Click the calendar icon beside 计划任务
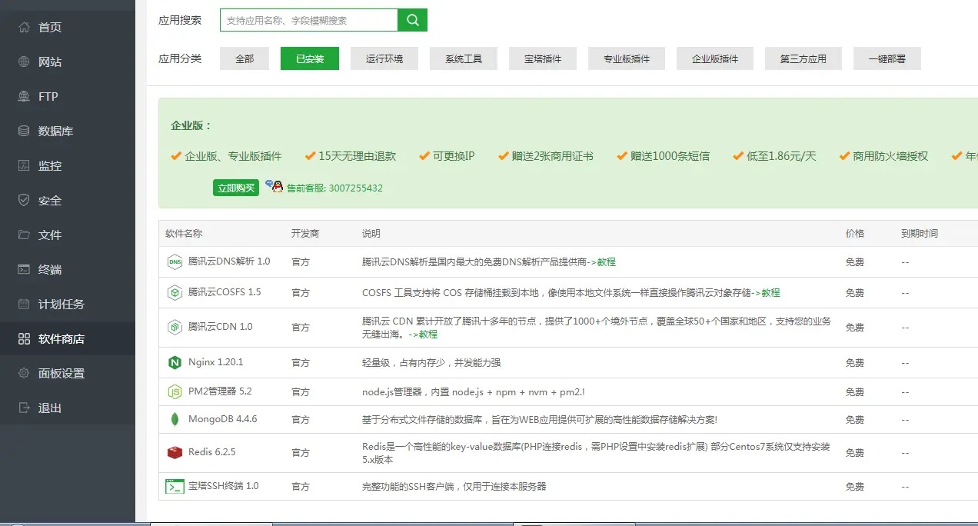The width and height of the screenshot is (978, 526). 24,304
